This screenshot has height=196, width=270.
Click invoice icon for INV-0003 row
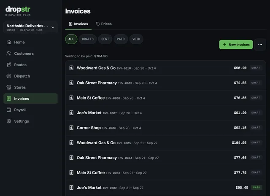tap(71, 172)
